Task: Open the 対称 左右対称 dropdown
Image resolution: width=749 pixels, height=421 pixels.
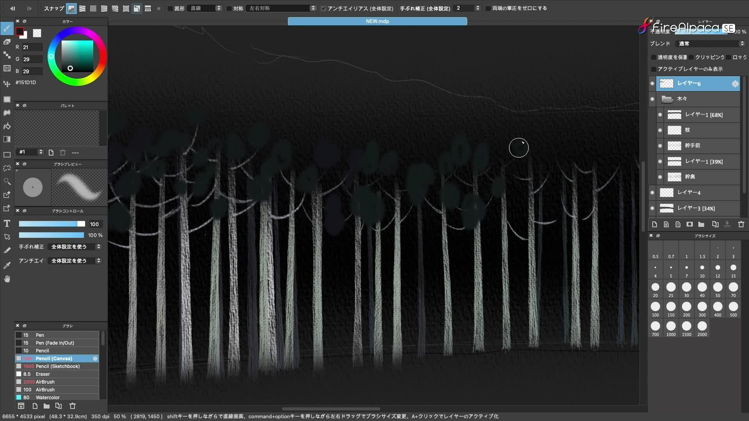Action: pyautogui.click(x=281, y=8)
